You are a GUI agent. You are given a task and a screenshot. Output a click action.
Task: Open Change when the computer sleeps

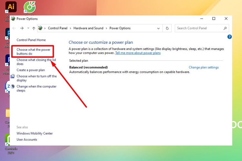click(x=36, y=88)
